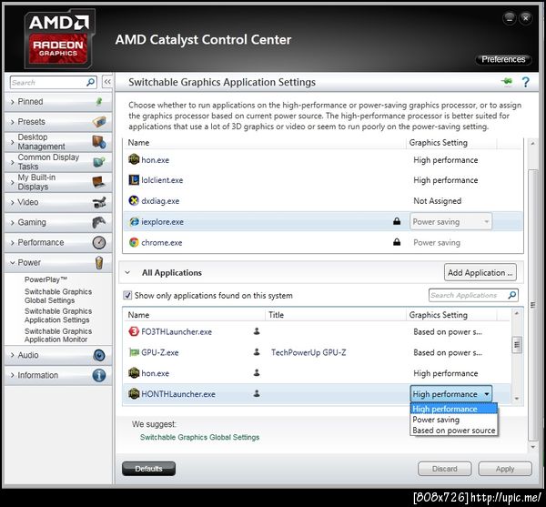Click the Video camera icon
The image size is (546, 507).
click(x=99, y=202)
